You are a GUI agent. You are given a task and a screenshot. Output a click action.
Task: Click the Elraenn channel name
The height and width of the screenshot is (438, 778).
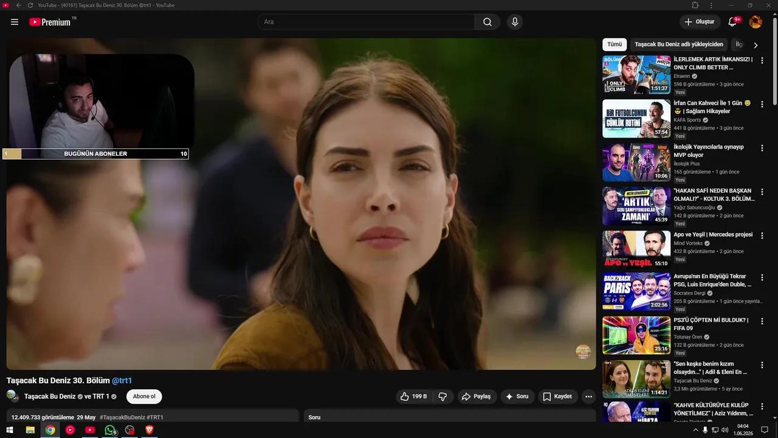pos(682,77)
